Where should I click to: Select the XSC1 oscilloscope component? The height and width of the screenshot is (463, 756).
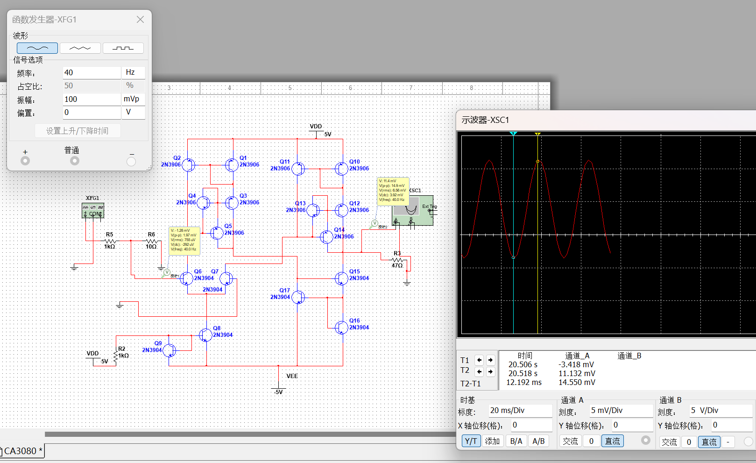click(413, 210)
